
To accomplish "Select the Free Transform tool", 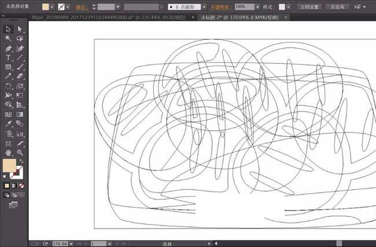I will point(20,95).
